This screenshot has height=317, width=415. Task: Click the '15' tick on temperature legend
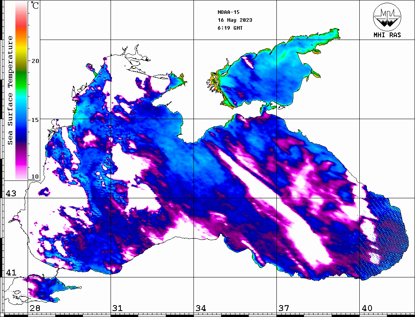[35, 120]
